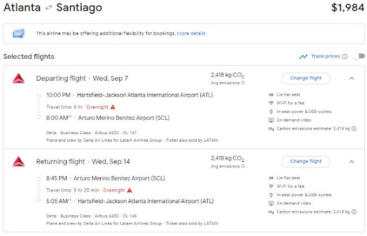Click Change flight for returning flight
The height and width of the screenshot is (236, 367).
(x=305, y=161)
